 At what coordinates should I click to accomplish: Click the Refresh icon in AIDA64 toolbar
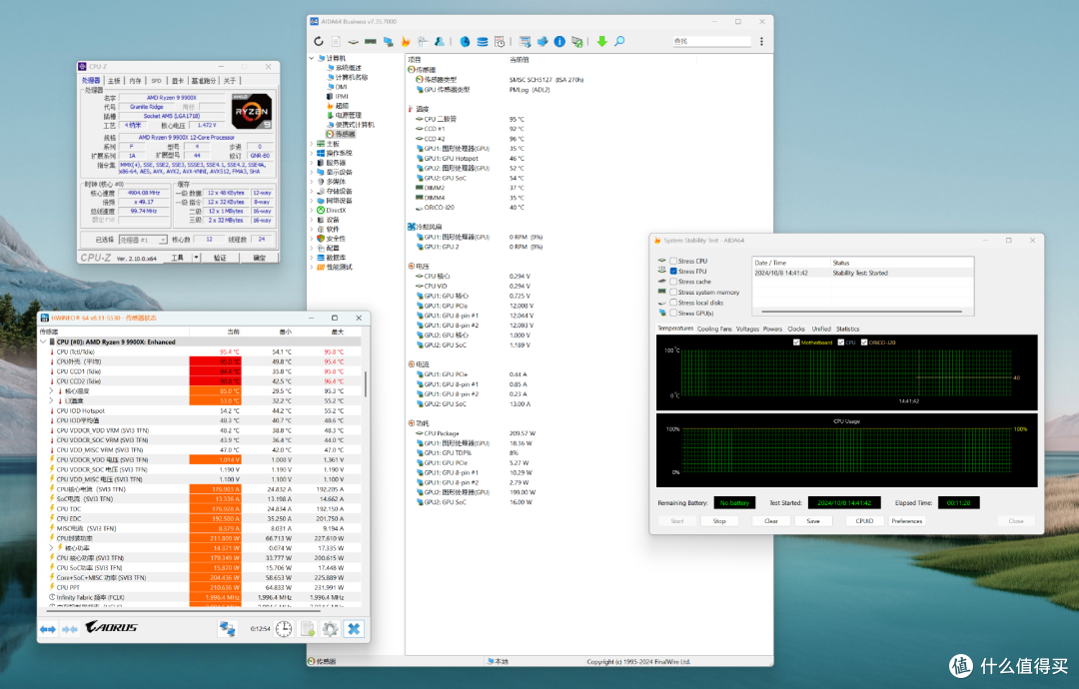point(319,41)
